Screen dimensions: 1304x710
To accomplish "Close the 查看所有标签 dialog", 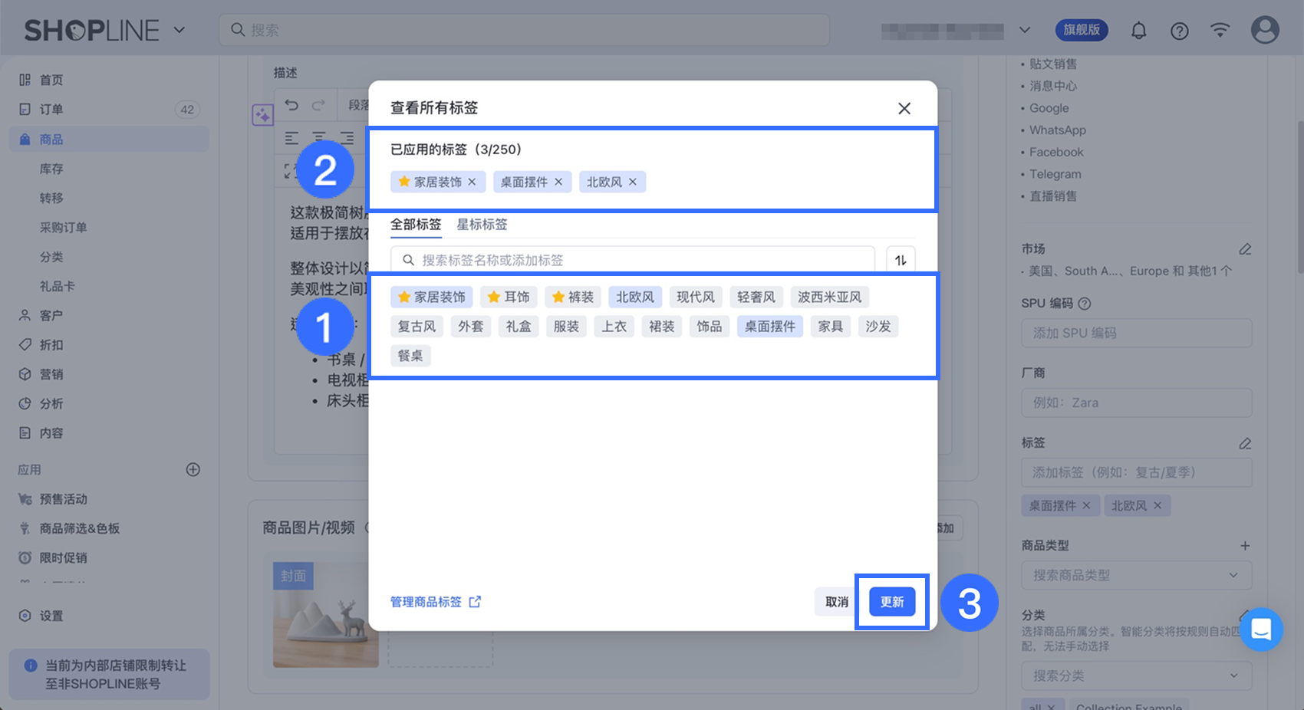I will [x=904, y=108].
